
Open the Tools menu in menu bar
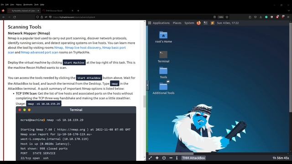(x=36, y=5)
